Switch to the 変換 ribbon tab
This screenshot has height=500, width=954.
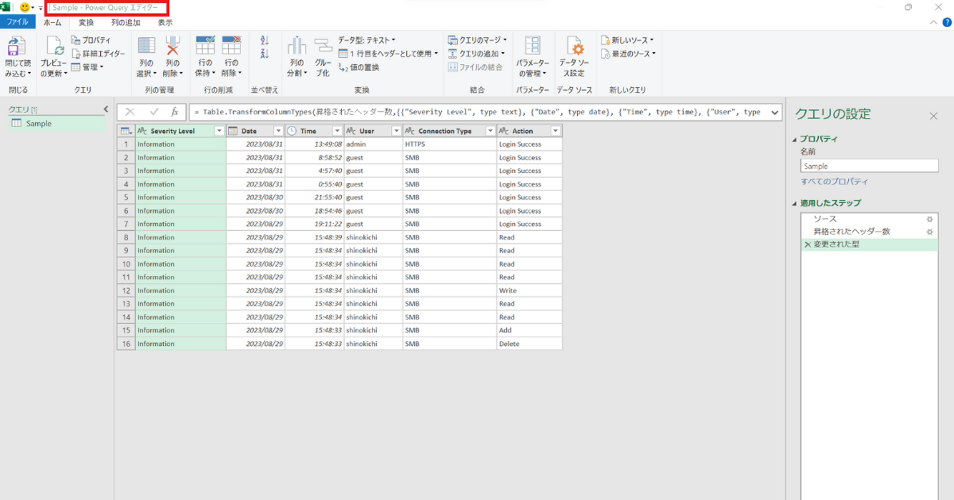(86, 22)
